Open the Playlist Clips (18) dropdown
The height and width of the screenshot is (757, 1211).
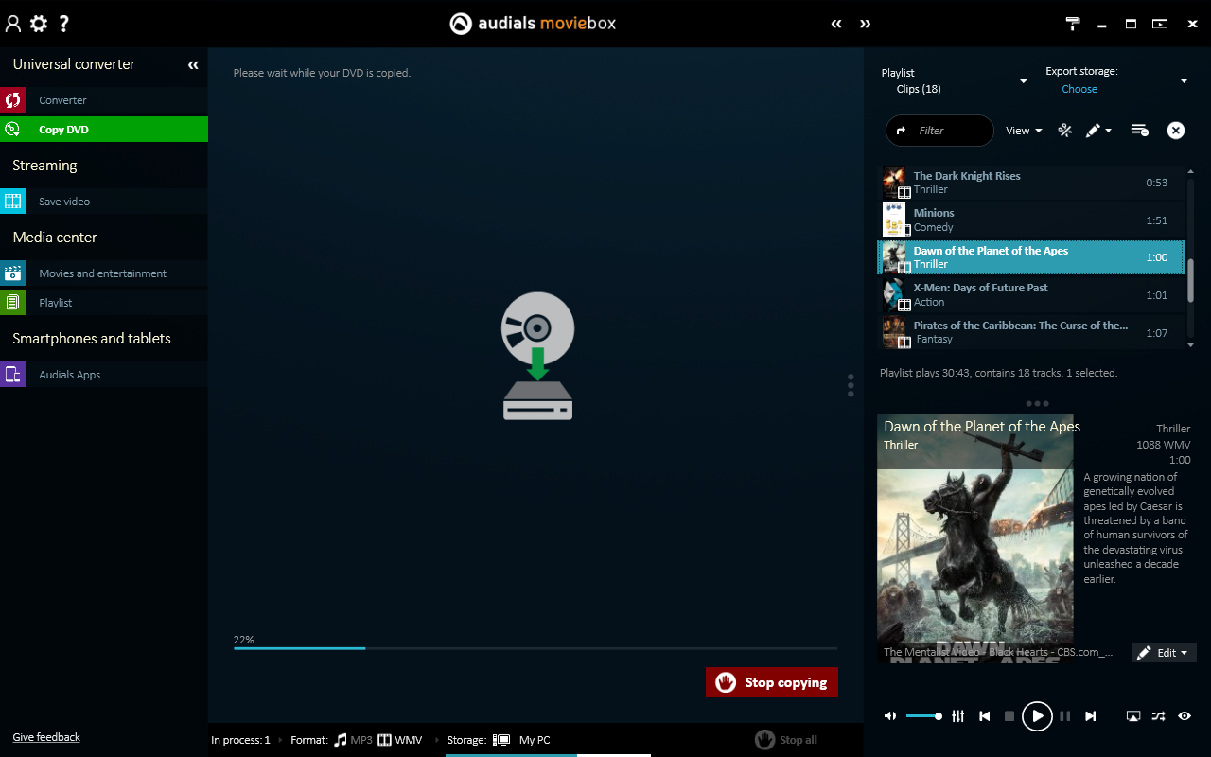click(x=954, y=81)
